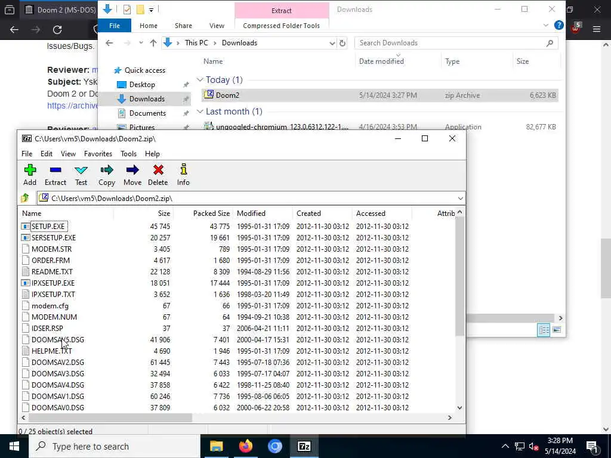Open the Home tab in Explorer ribbon
Screen dimensions: 611x458
click(x=149, y=26)
